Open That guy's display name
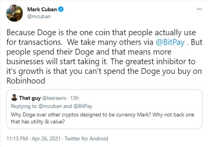 pos(30,98)
